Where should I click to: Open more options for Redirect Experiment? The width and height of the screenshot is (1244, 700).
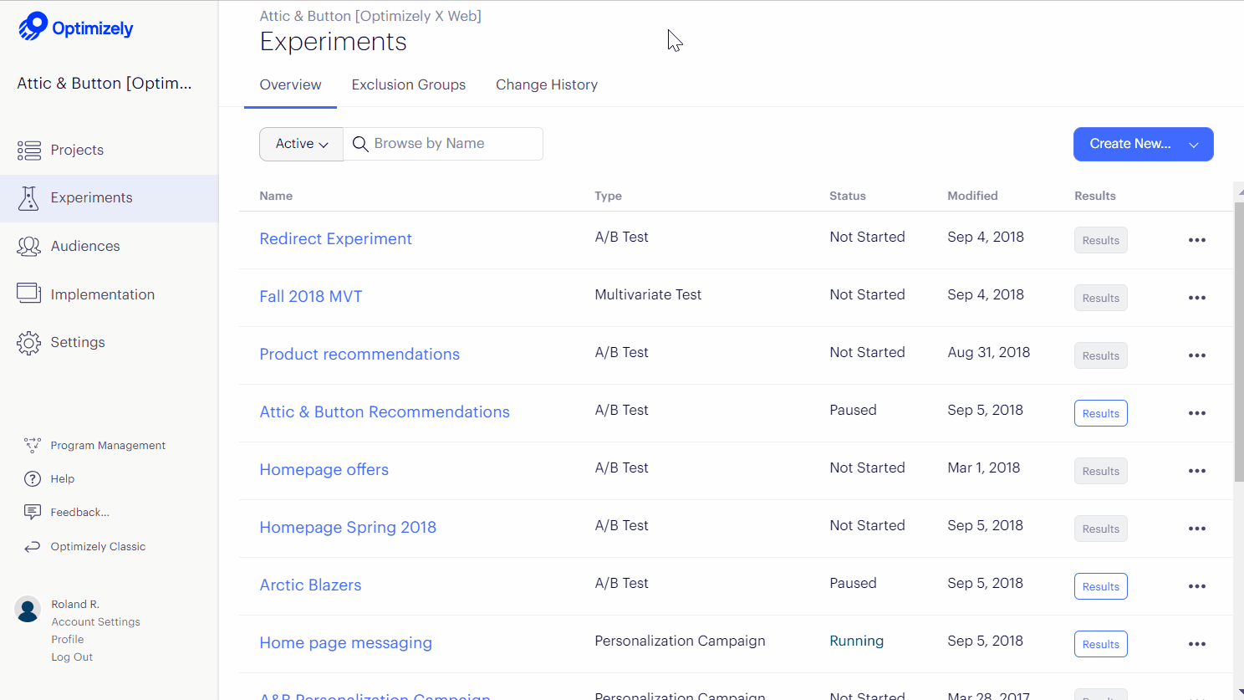click(1196, 240)
